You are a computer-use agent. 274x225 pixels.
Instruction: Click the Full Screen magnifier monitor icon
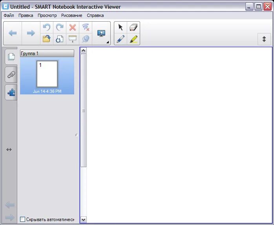pos(101,33)
